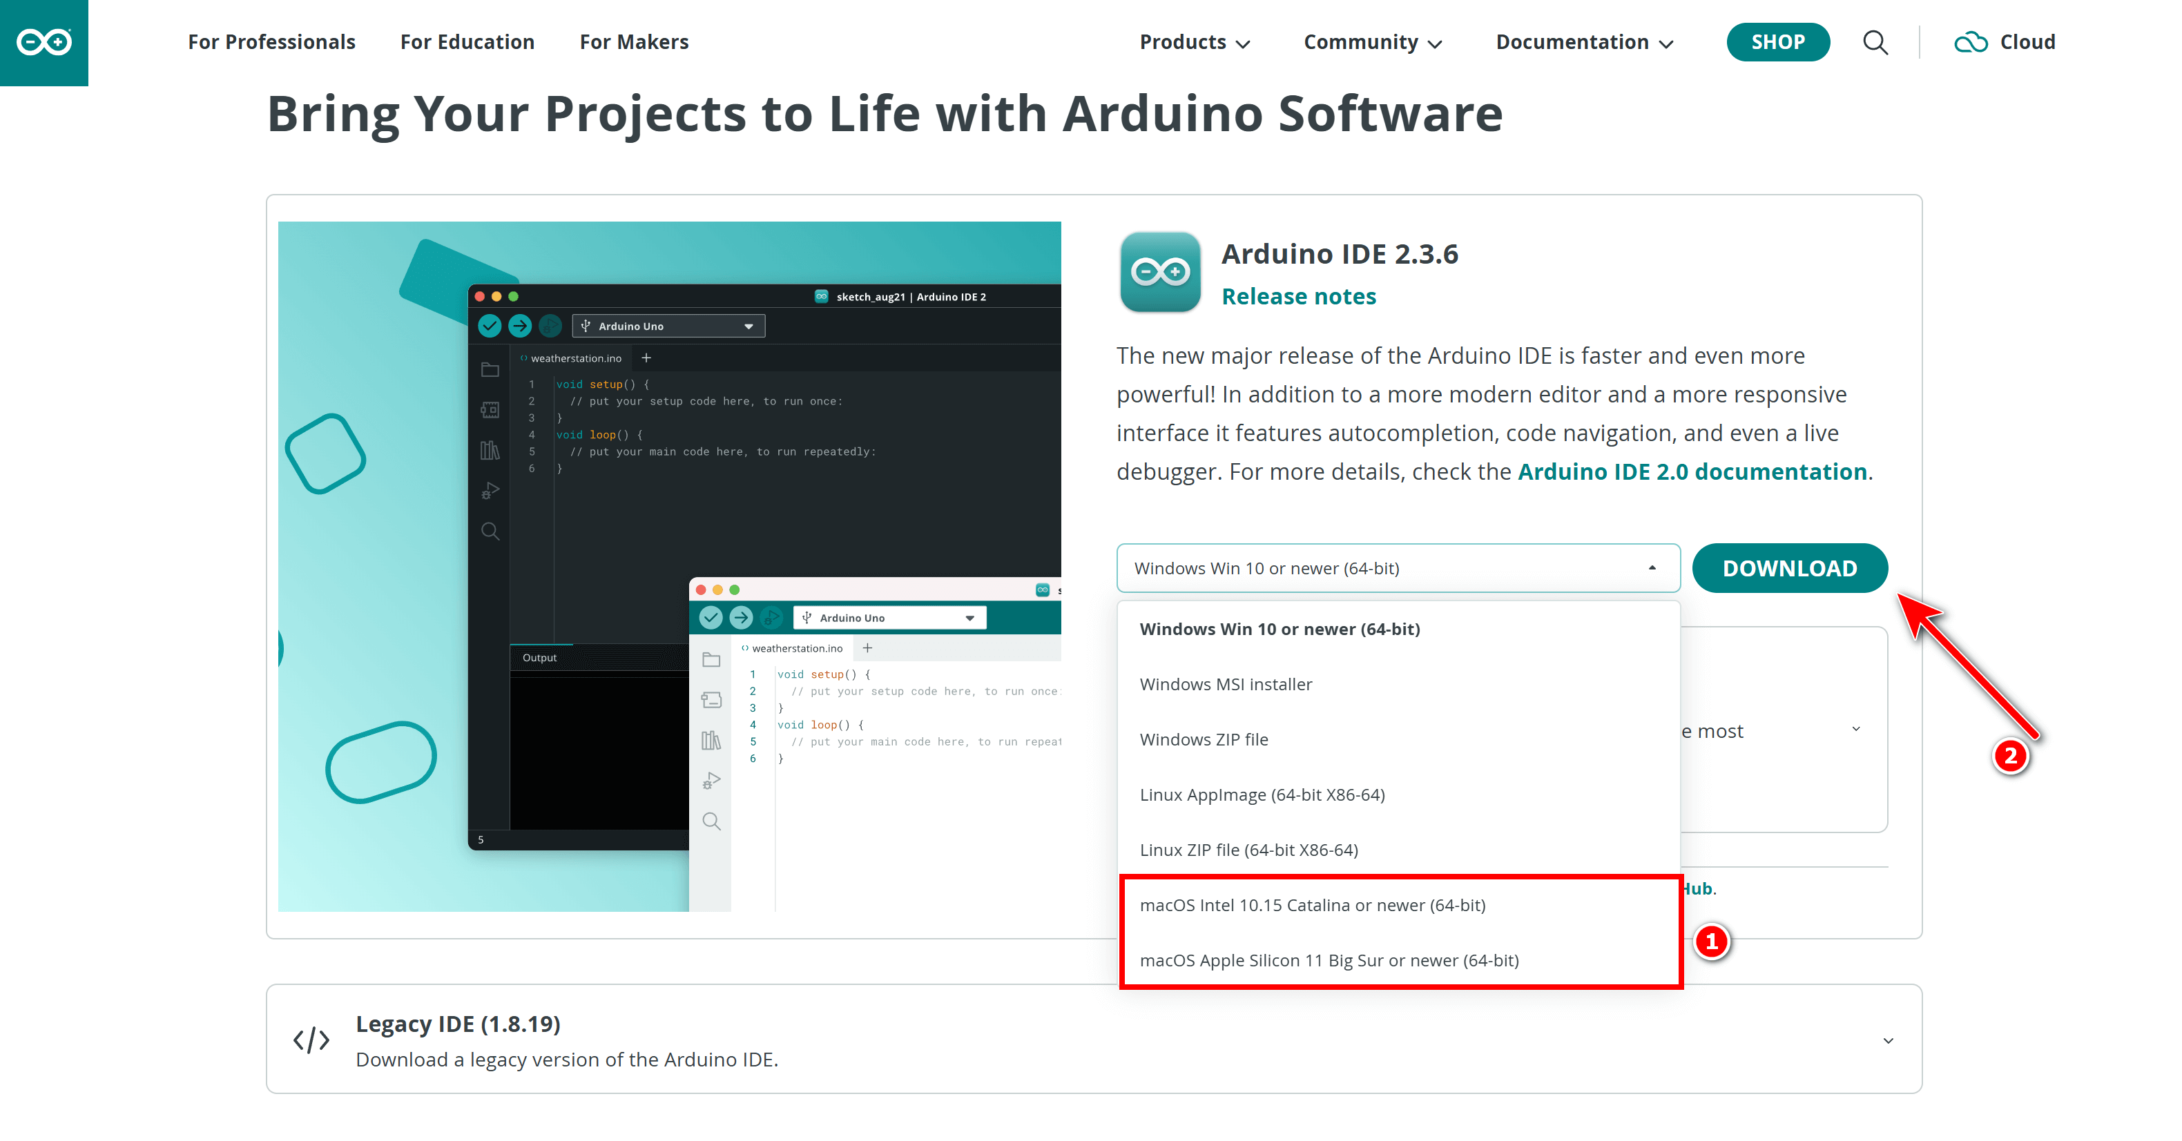Select macOS Apple Silicon 11 Big Sur option
This screenshot has width=2182, height=1141.
pos(1329,960)
